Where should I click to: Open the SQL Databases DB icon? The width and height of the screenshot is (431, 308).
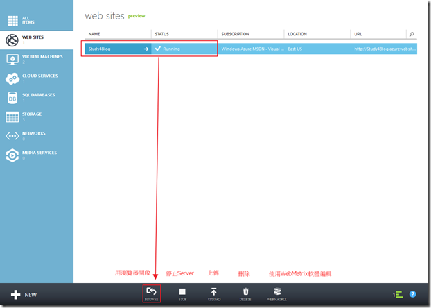pyautogui.click(x=12, y=98)
